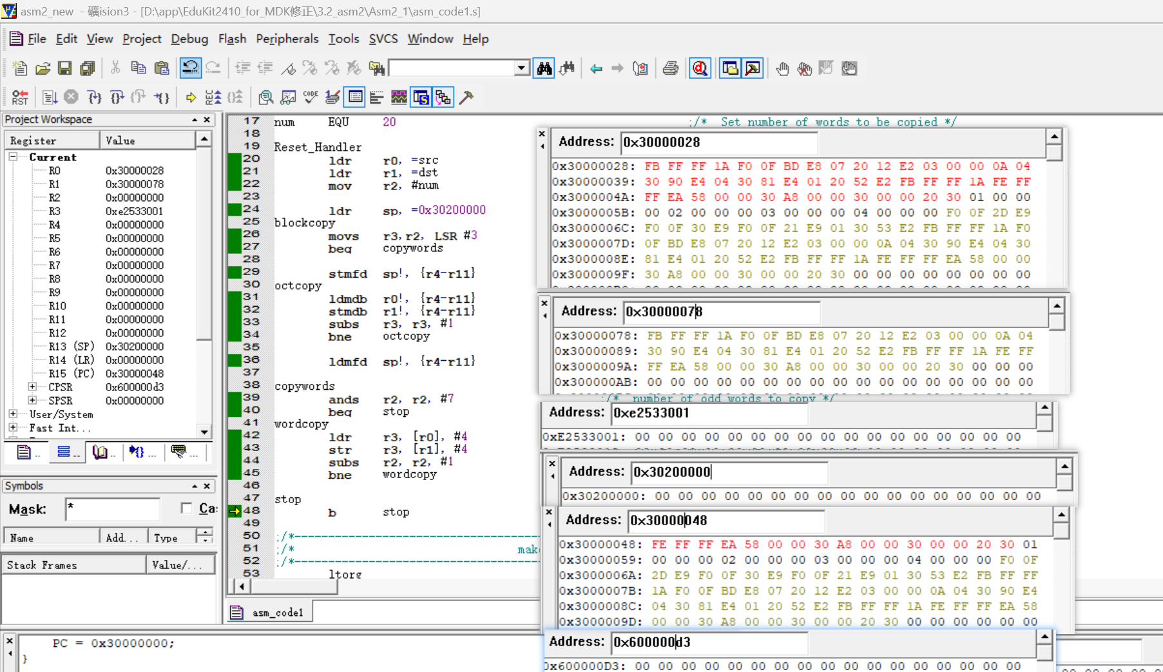Open the Logic Analyzer waveform window icon

[399, 97]
